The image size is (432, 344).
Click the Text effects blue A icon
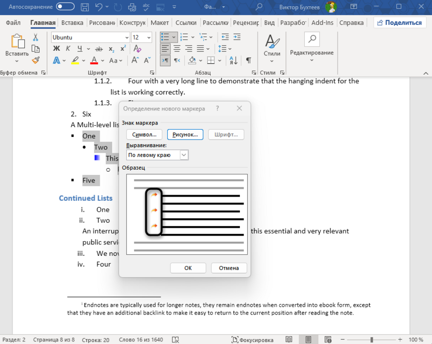coord(57,60)
